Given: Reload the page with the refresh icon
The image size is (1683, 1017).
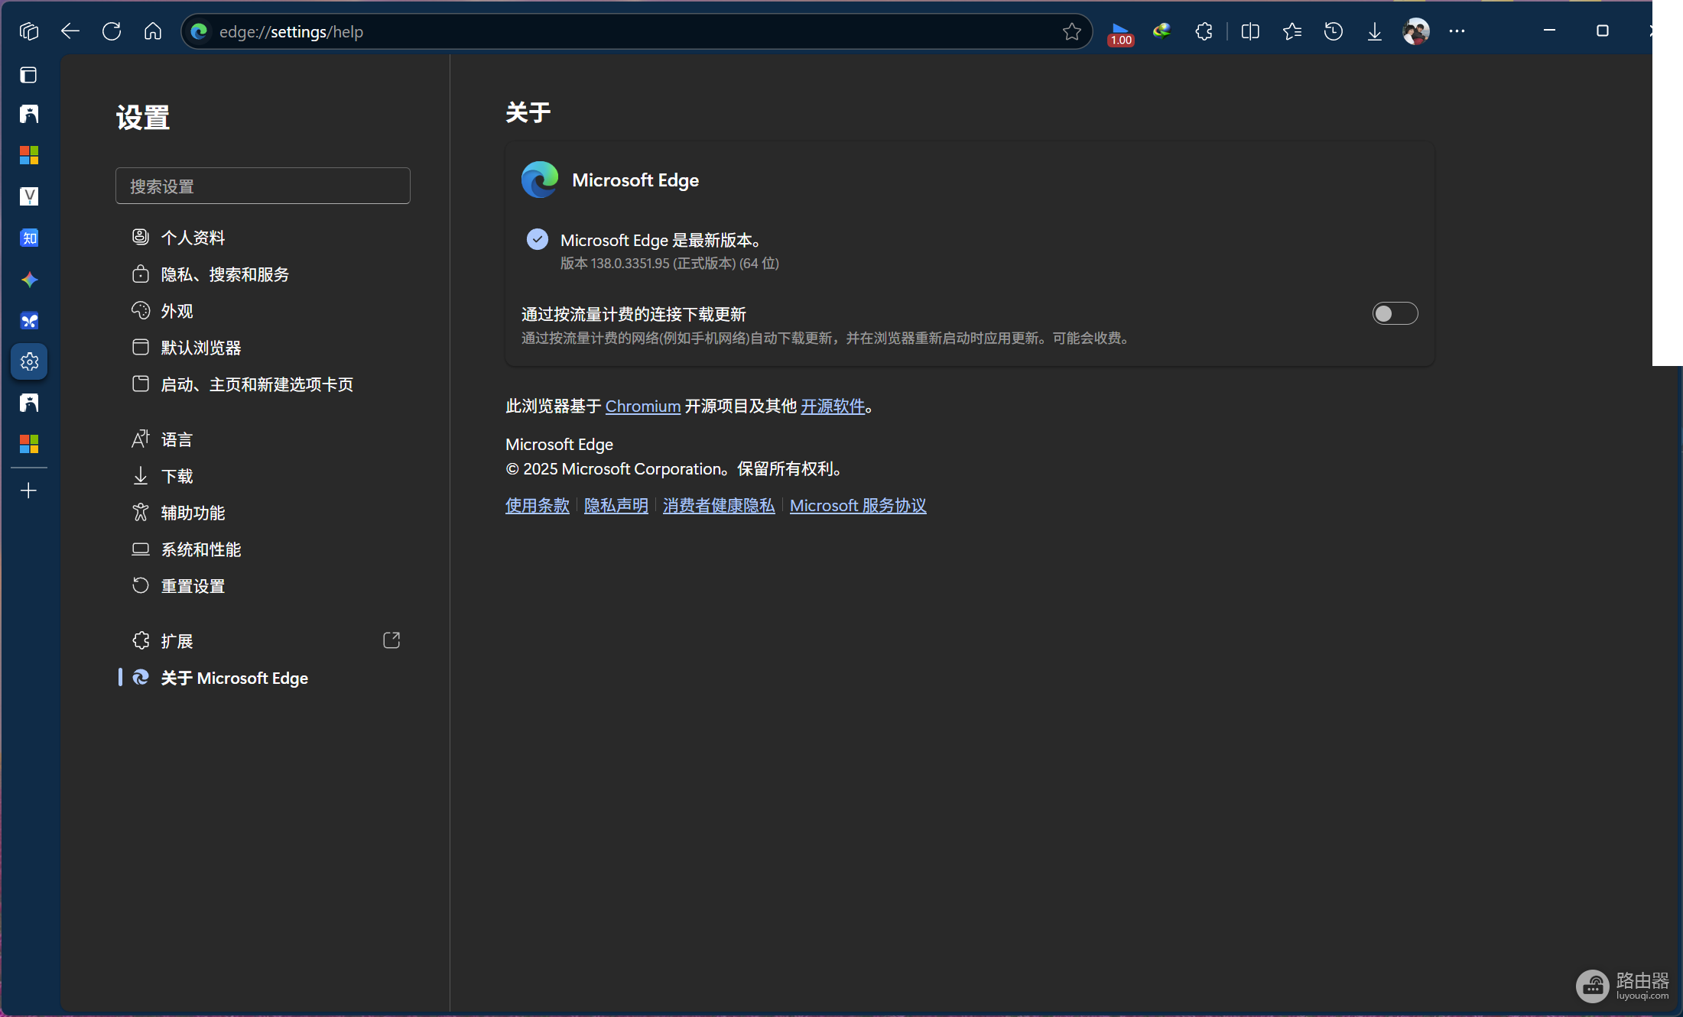Looking at the screenshot, I should click(x=112, y=31).
